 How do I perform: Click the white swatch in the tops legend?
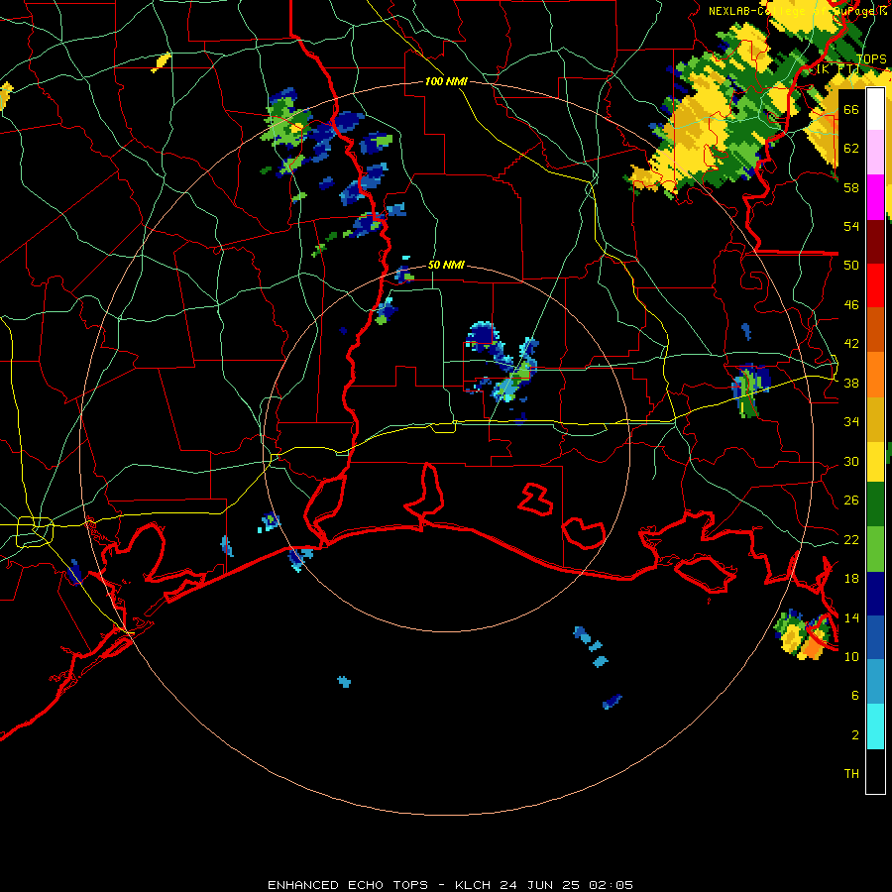tap(875, 109)
